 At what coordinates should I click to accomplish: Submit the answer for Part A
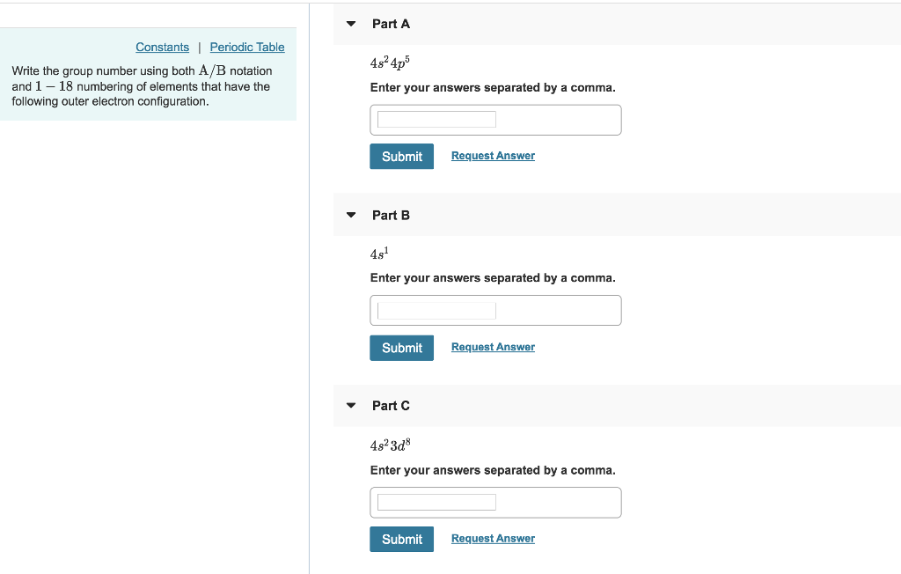tap(401, 156)
